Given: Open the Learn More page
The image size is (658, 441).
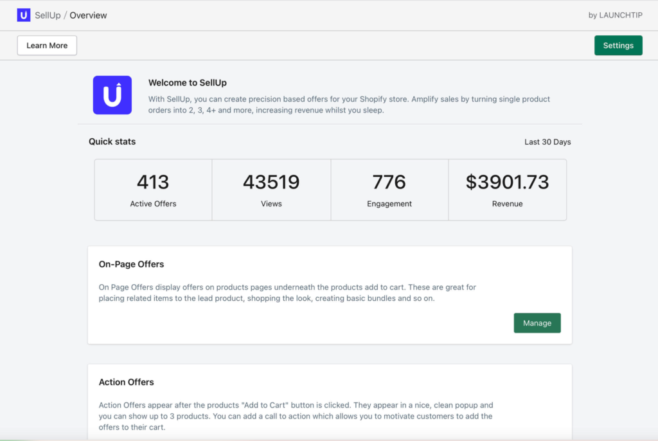Looking at the screenshot, I should point(47,46).
